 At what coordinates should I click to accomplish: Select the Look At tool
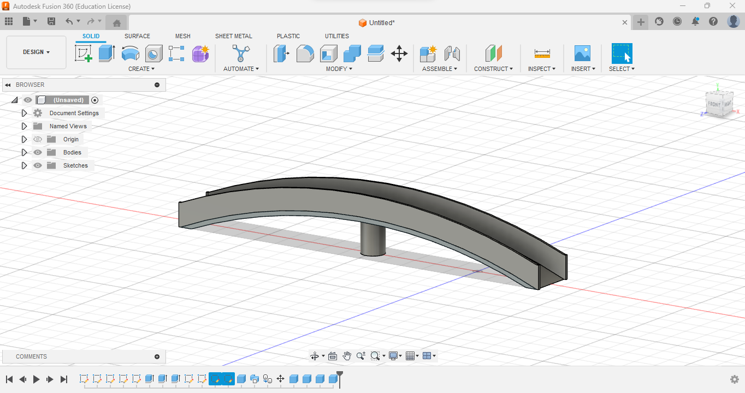tap(333, 356)
